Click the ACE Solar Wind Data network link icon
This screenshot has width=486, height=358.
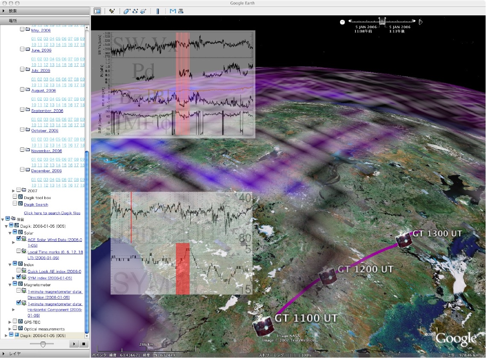pos(24,239)
